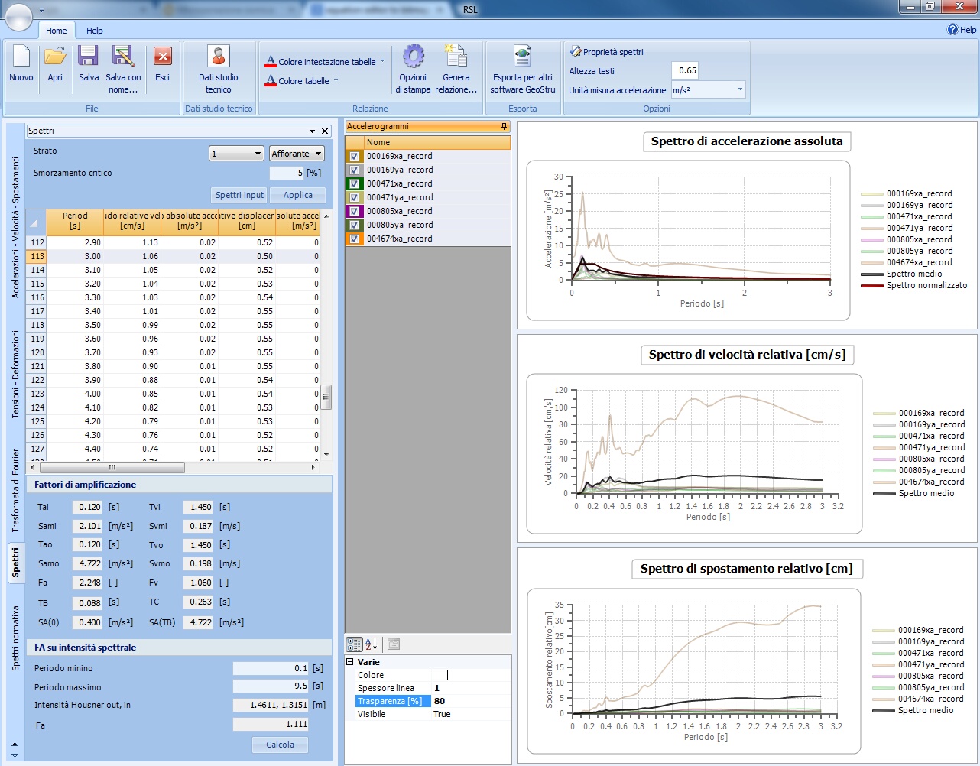Pin the Accelerogrammi panel
The width and height of the screenshot is (980, 766).
coord(504,126)
